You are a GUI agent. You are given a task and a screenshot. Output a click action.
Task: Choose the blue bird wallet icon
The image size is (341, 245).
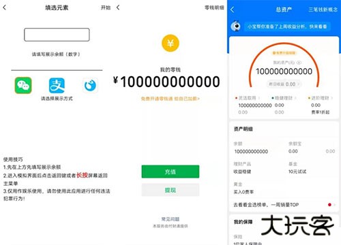90,85
